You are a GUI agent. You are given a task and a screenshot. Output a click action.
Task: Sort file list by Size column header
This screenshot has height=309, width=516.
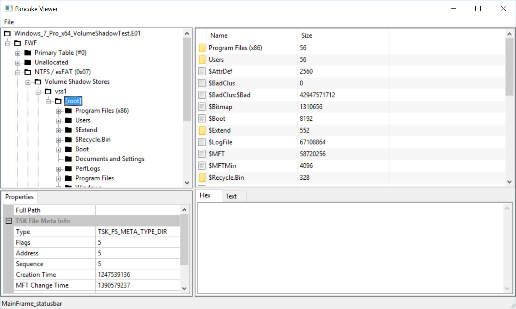[307, 35]
